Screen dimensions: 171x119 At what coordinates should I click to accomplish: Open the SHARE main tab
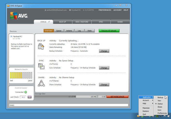[120, 22]
